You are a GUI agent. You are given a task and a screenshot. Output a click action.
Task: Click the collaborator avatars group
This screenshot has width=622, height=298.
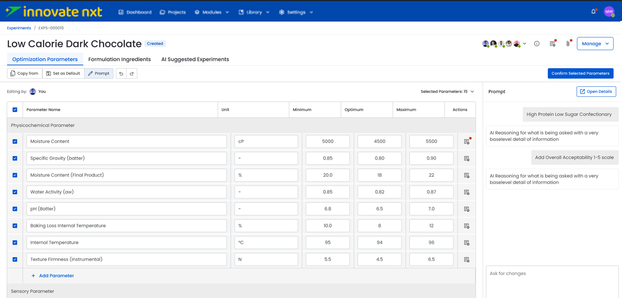(x=501, y=44)
